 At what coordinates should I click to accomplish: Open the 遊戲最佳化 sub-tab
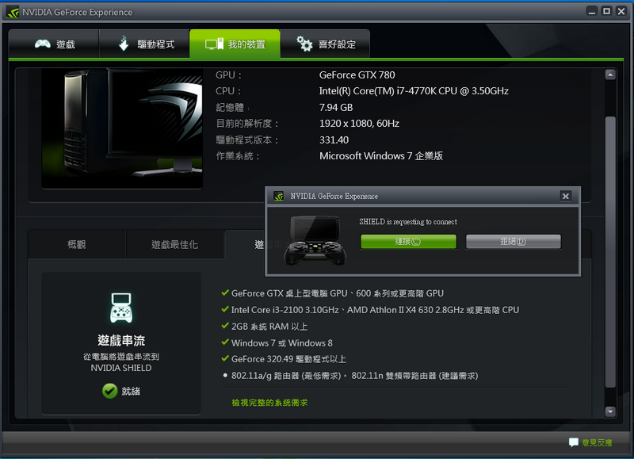click(174, 245)
